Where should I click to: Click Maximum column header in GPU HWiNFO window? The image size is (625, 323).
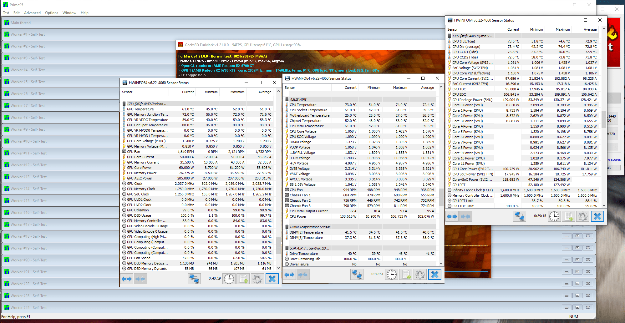coord(233,92)
